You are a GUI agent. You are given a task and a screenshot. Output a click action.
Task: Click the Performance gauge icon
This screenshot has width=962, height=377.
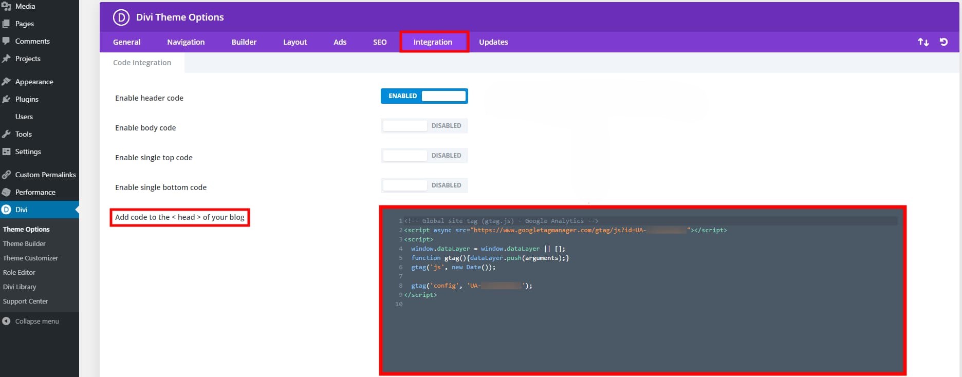click(6, 192)
